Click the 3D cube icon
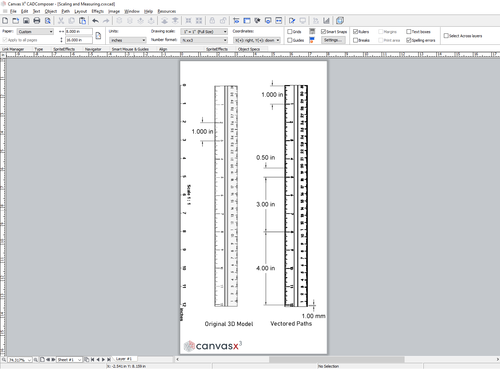The image size is (500, 369). coord(340,20)
